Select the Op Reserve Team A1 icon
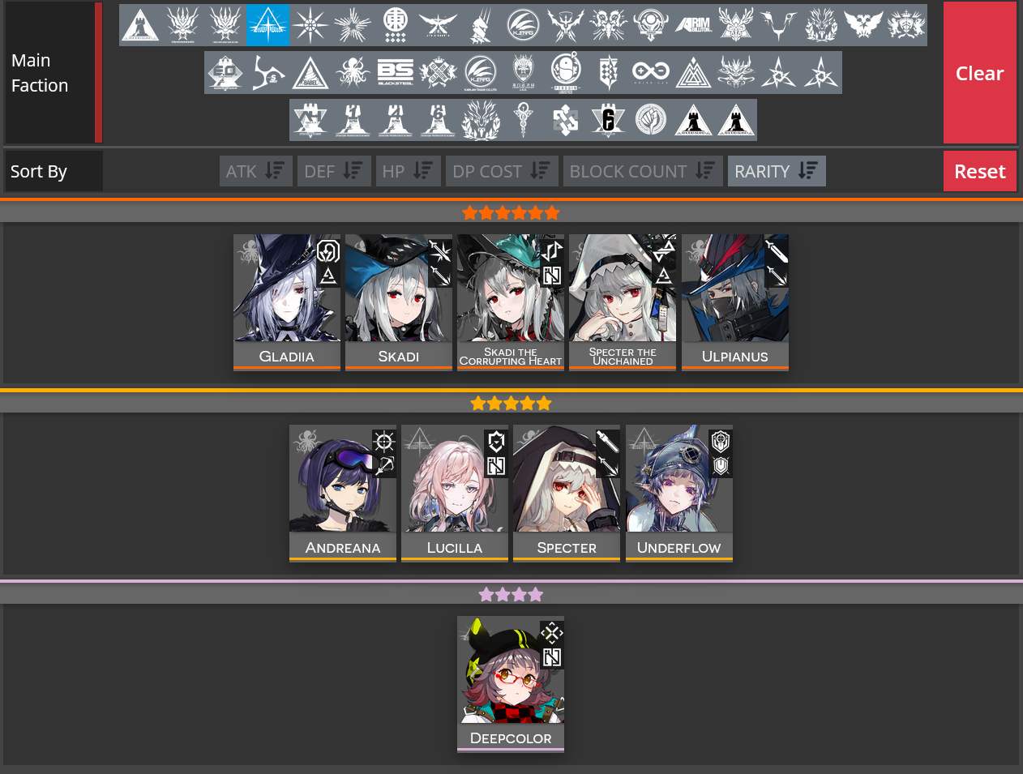 click(353, 120)
